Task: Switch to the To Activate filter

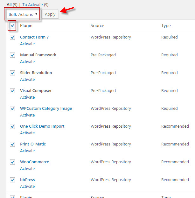Action: click(32, 4)
